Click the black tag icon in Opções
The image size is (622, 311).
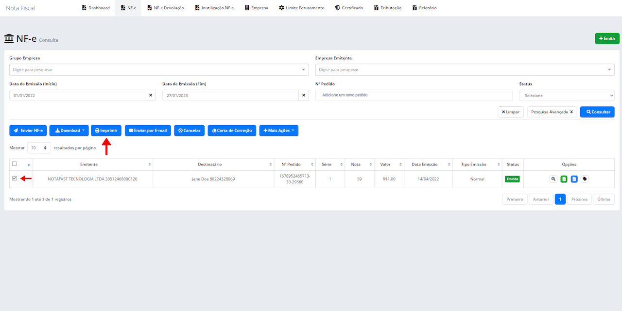point(585,179)
